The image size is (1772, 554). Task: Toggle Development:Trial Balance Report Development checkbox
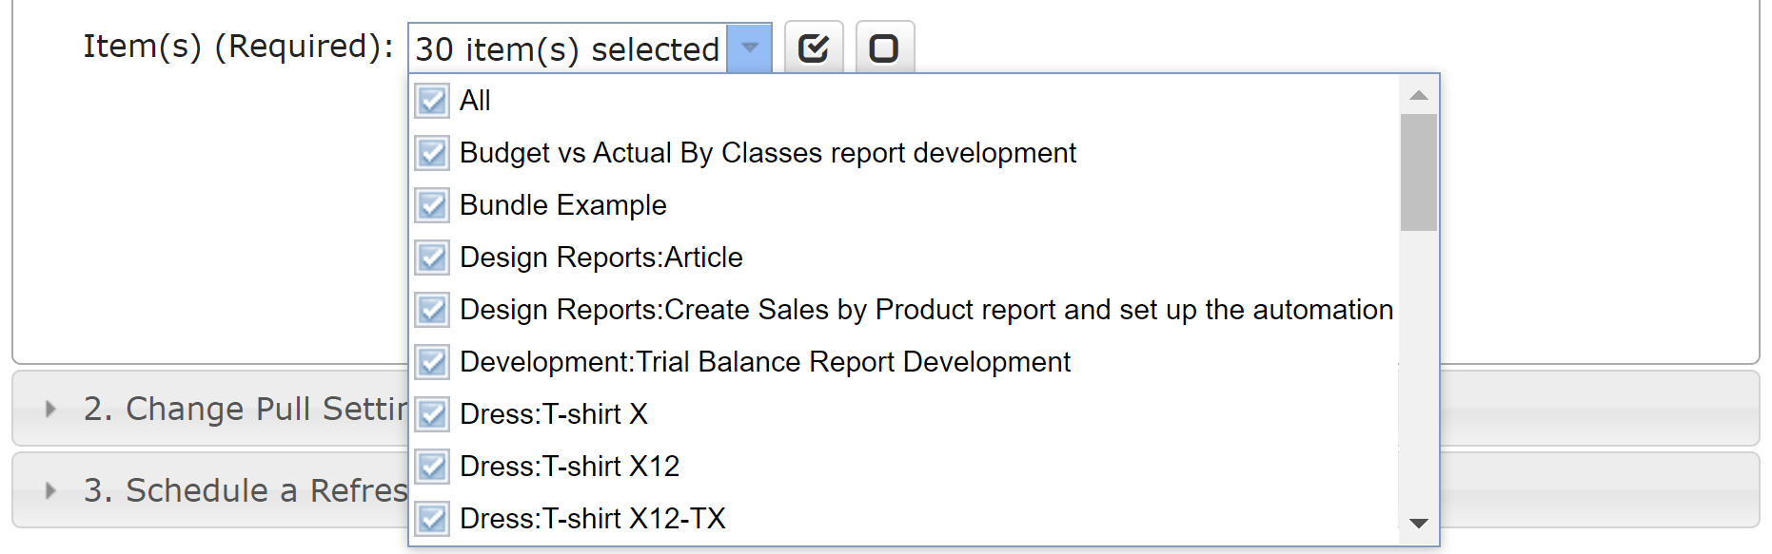point(432,361)
